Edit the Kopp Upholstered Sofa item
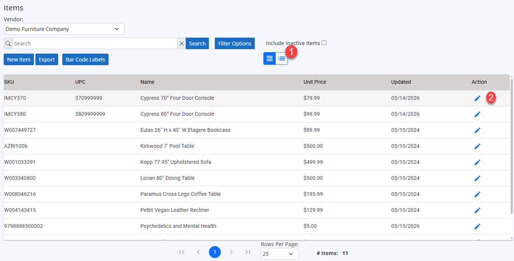The image size is (514, 261). tap(477, 162)
